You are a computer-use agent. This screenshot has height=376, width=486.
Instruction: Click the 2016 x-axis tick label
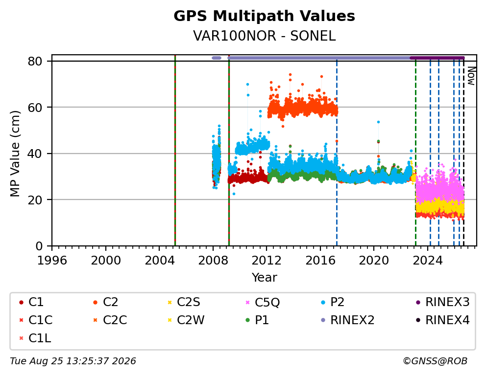(x=320, y=261)
